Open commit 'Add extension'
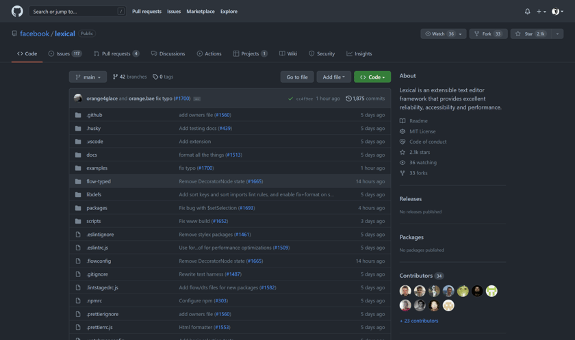The height and width of the screenshot is (340, 575). pyautogui.click(x=194, y=142)
